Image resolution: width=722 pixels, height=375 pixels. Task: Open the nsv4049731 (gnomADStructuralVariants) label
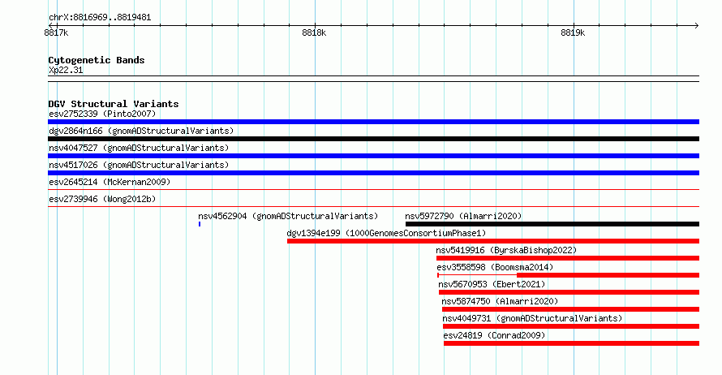click(532, 318)
